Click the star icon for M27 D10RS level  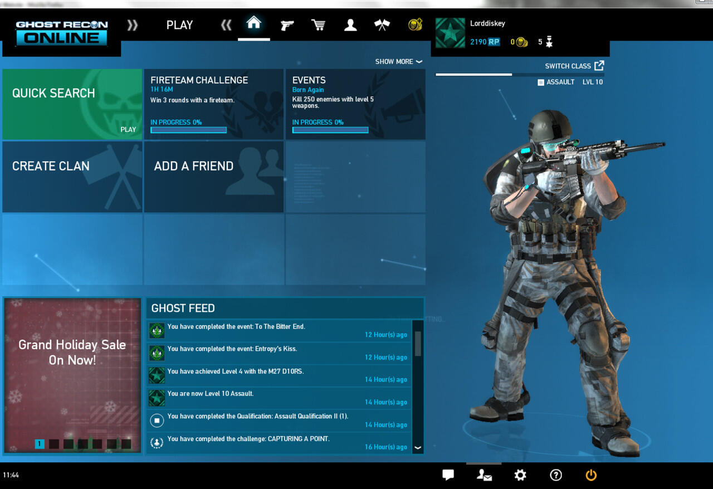point(157,375)
